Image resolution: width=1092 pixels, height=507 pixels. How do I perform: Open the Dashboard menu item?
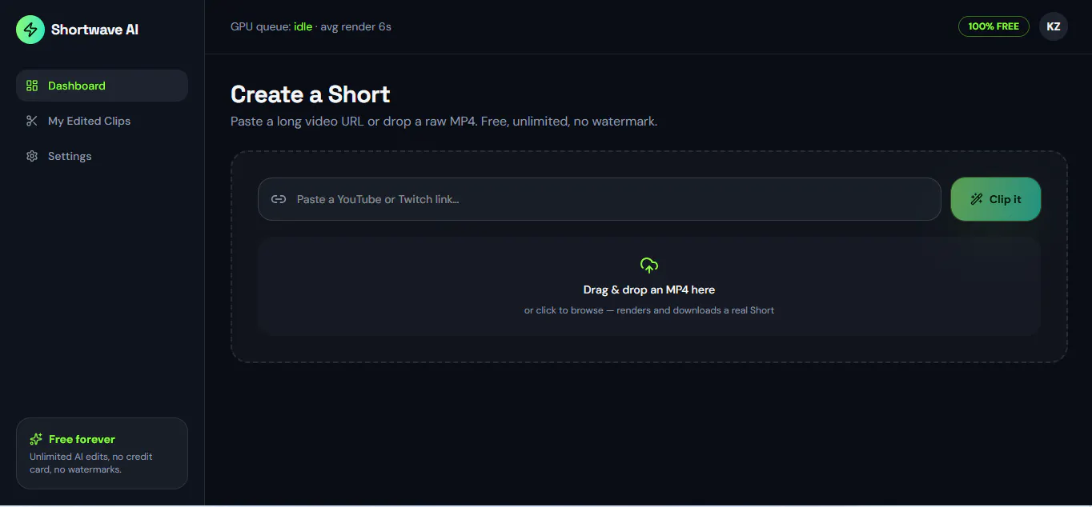102,86
